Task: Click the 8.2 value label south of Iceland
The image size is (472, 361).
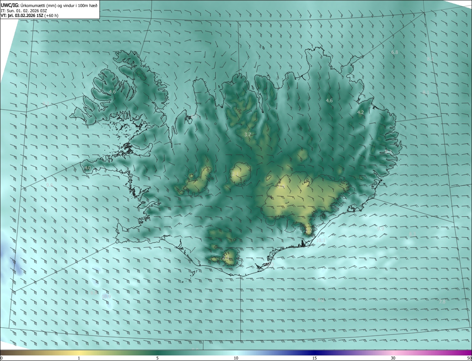Action: click(x=321, y=300)
